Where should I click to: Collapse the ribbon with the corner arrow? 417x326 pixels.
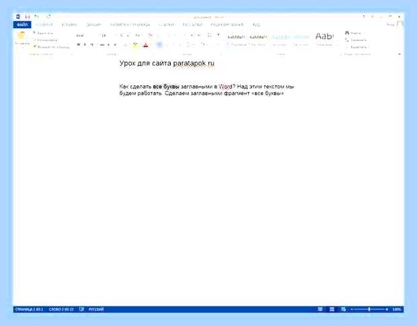[400, 54]
